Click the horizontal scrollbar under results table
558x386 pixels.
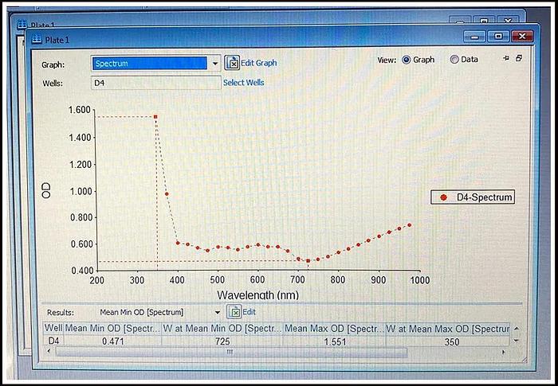[x=231, y=353]
